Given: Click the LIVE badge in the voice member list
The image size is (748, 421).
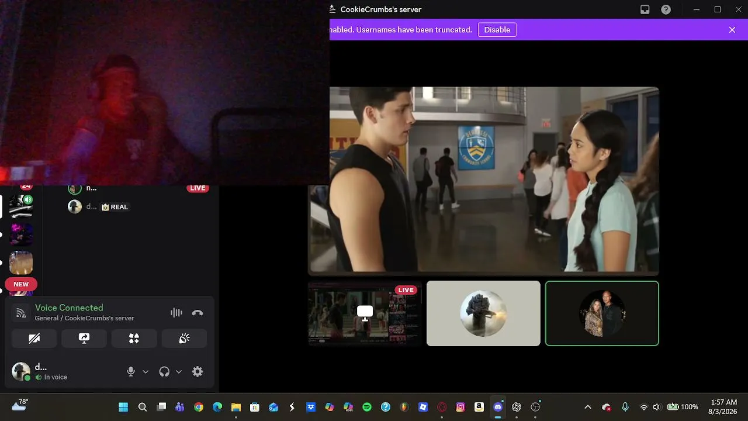Looking at the screenshot, I should tap(198, 188).
